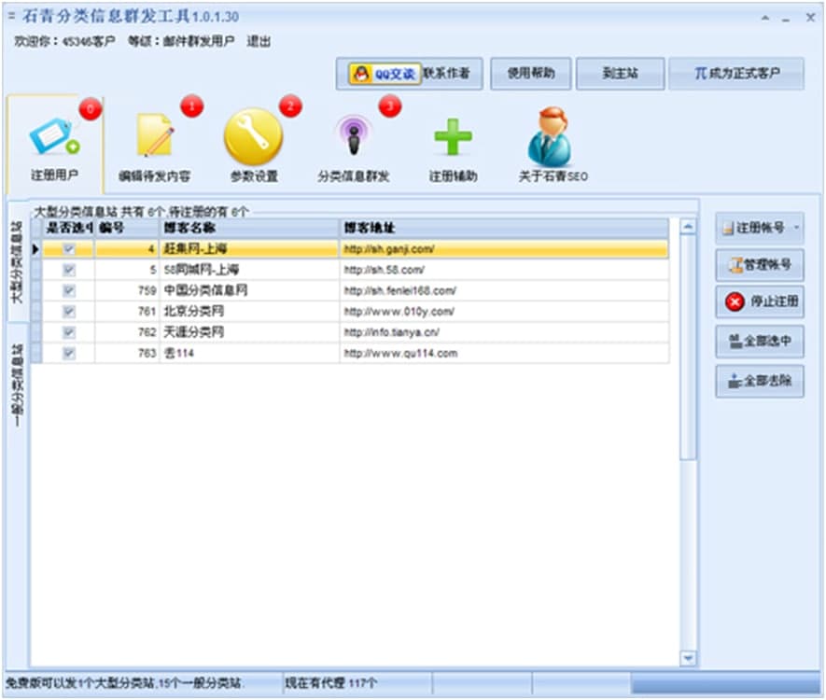Click the red stop icon in 停止注册

[735, 301]
